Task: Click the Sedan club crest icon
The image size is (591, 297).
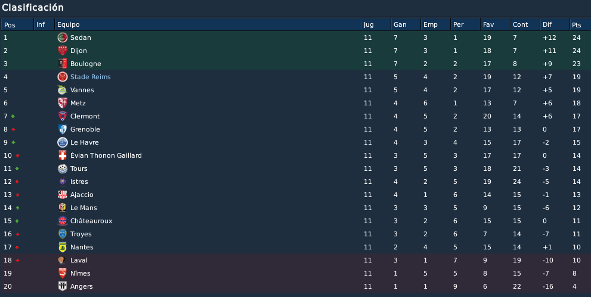Action: click(62, 37)
